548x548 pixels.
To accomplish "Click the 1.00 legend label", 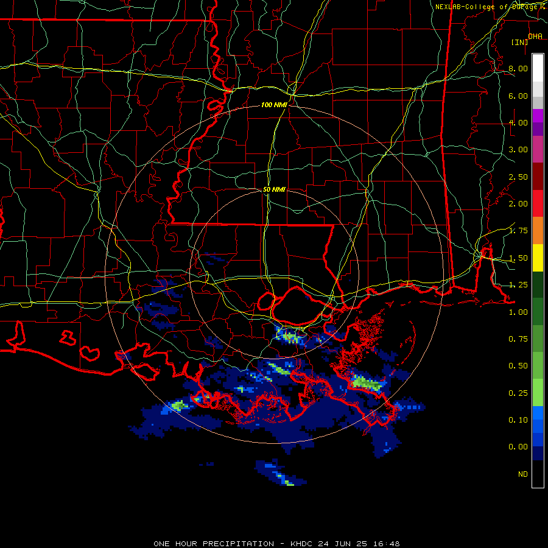I will [518, 312].
